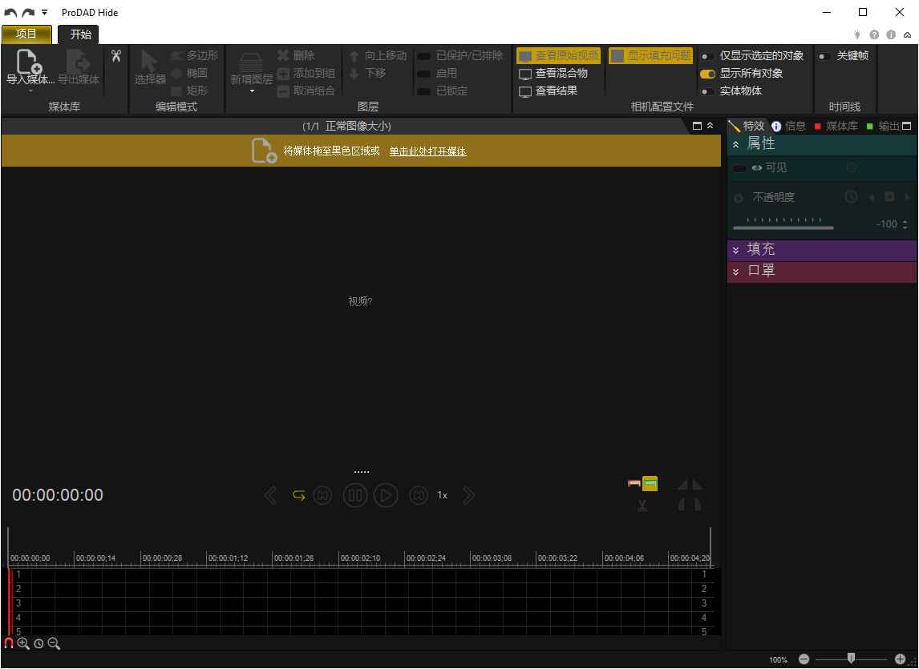Toggle 显示所有对象 off
The height and width of the screenshot is (669, 919).
(x=706, y=72)
